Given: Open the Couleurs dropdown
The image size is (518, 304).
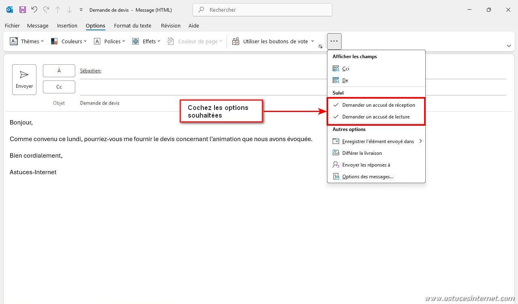Looking at the screenshot, I should 69,41.
